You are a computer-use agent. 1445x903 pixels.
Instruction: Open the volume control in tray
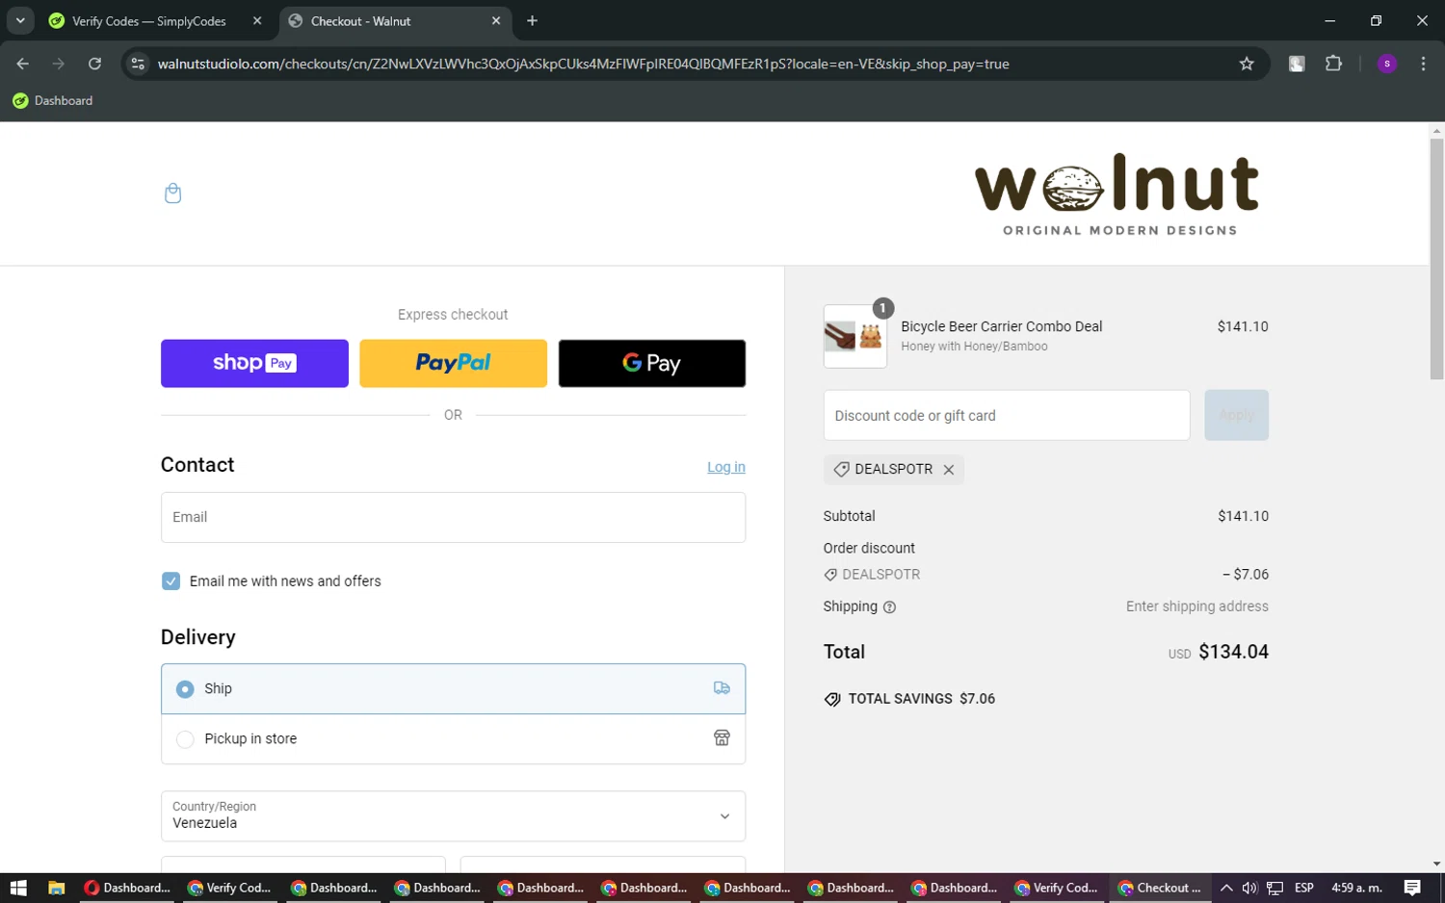1249,888
